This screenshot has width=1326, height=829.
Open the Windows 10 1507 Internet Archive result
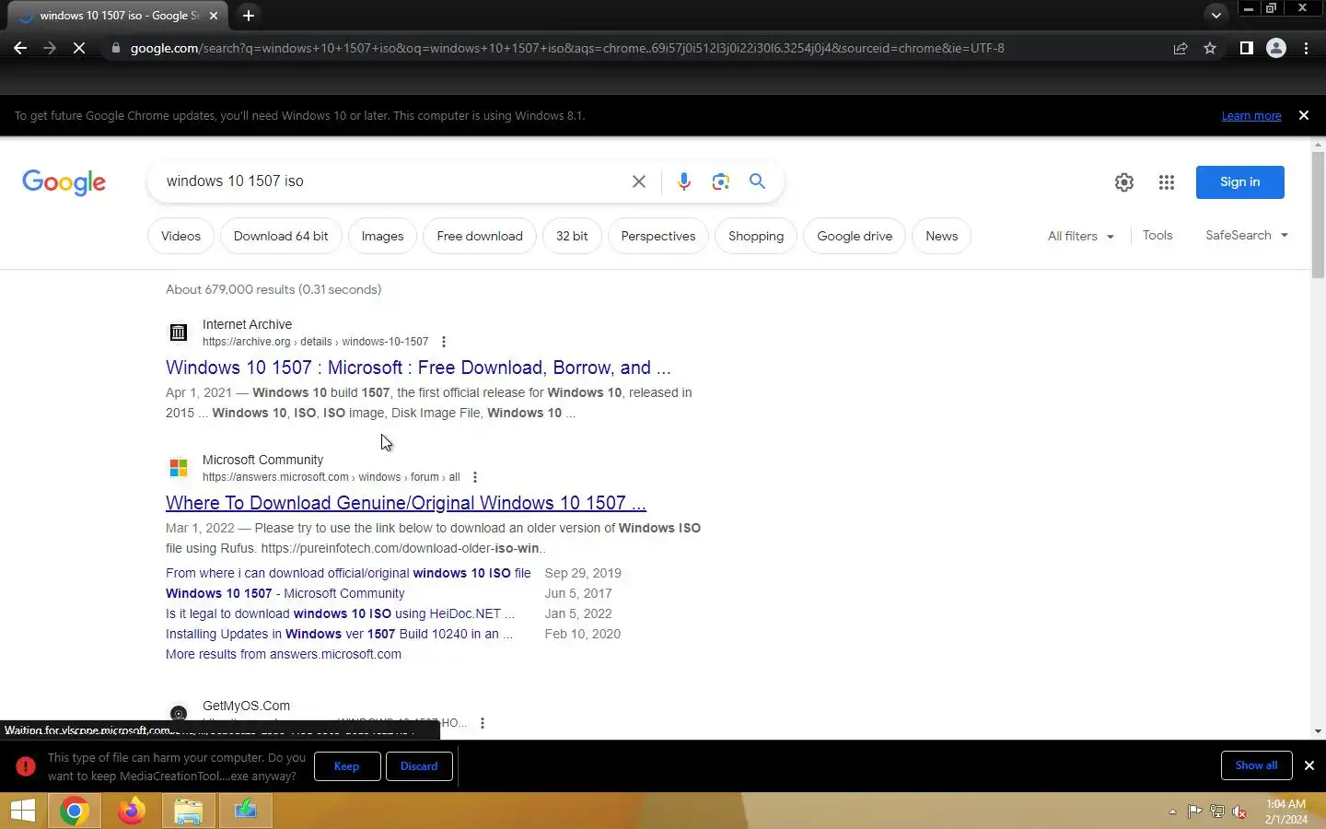(x=418, y=368)
